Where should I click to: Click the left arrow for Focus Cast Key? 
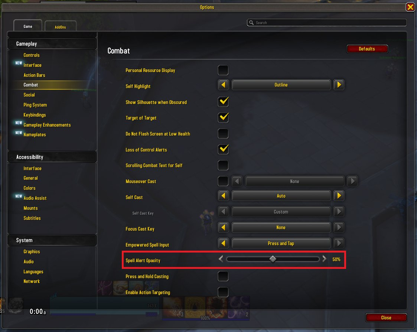click(223, 227)
